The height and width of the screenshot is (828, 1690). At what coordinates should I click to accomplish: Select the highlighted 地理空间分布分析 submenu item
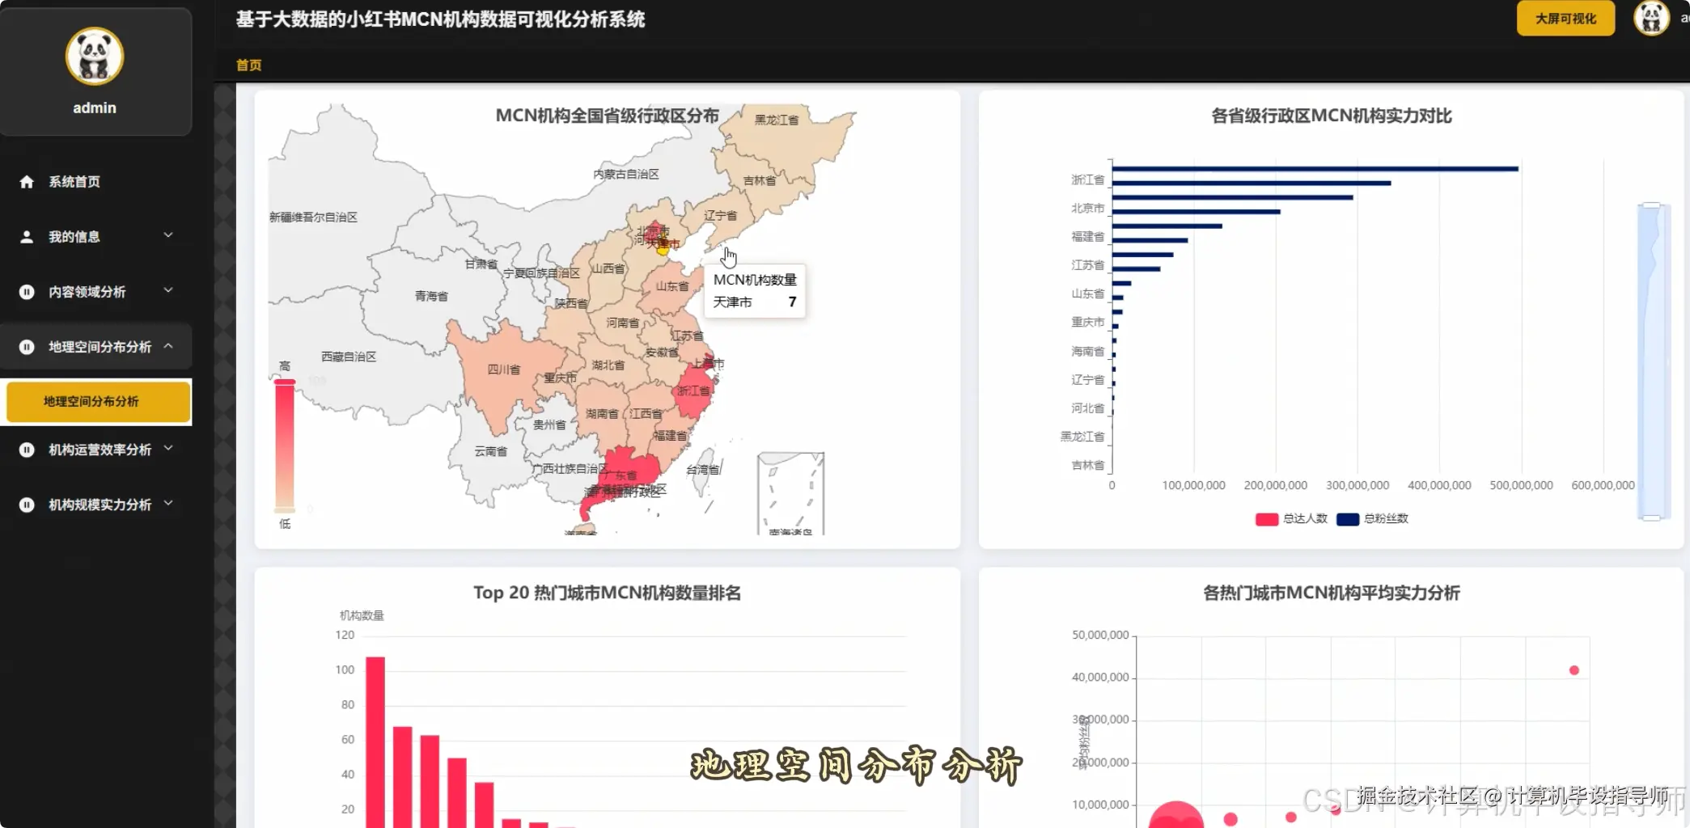tap(98, 402)
